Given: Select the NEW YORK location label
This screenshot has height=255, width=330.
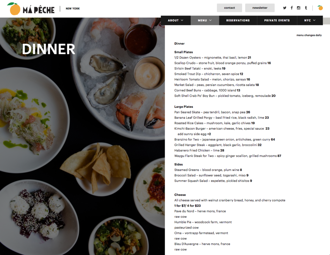Looking at the screenshot, I should click(x=73, y=9).
